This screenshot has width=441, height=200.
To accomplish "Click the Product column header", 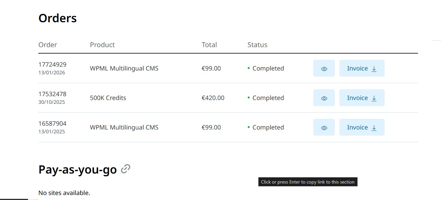I will click(x=102, y=45).
